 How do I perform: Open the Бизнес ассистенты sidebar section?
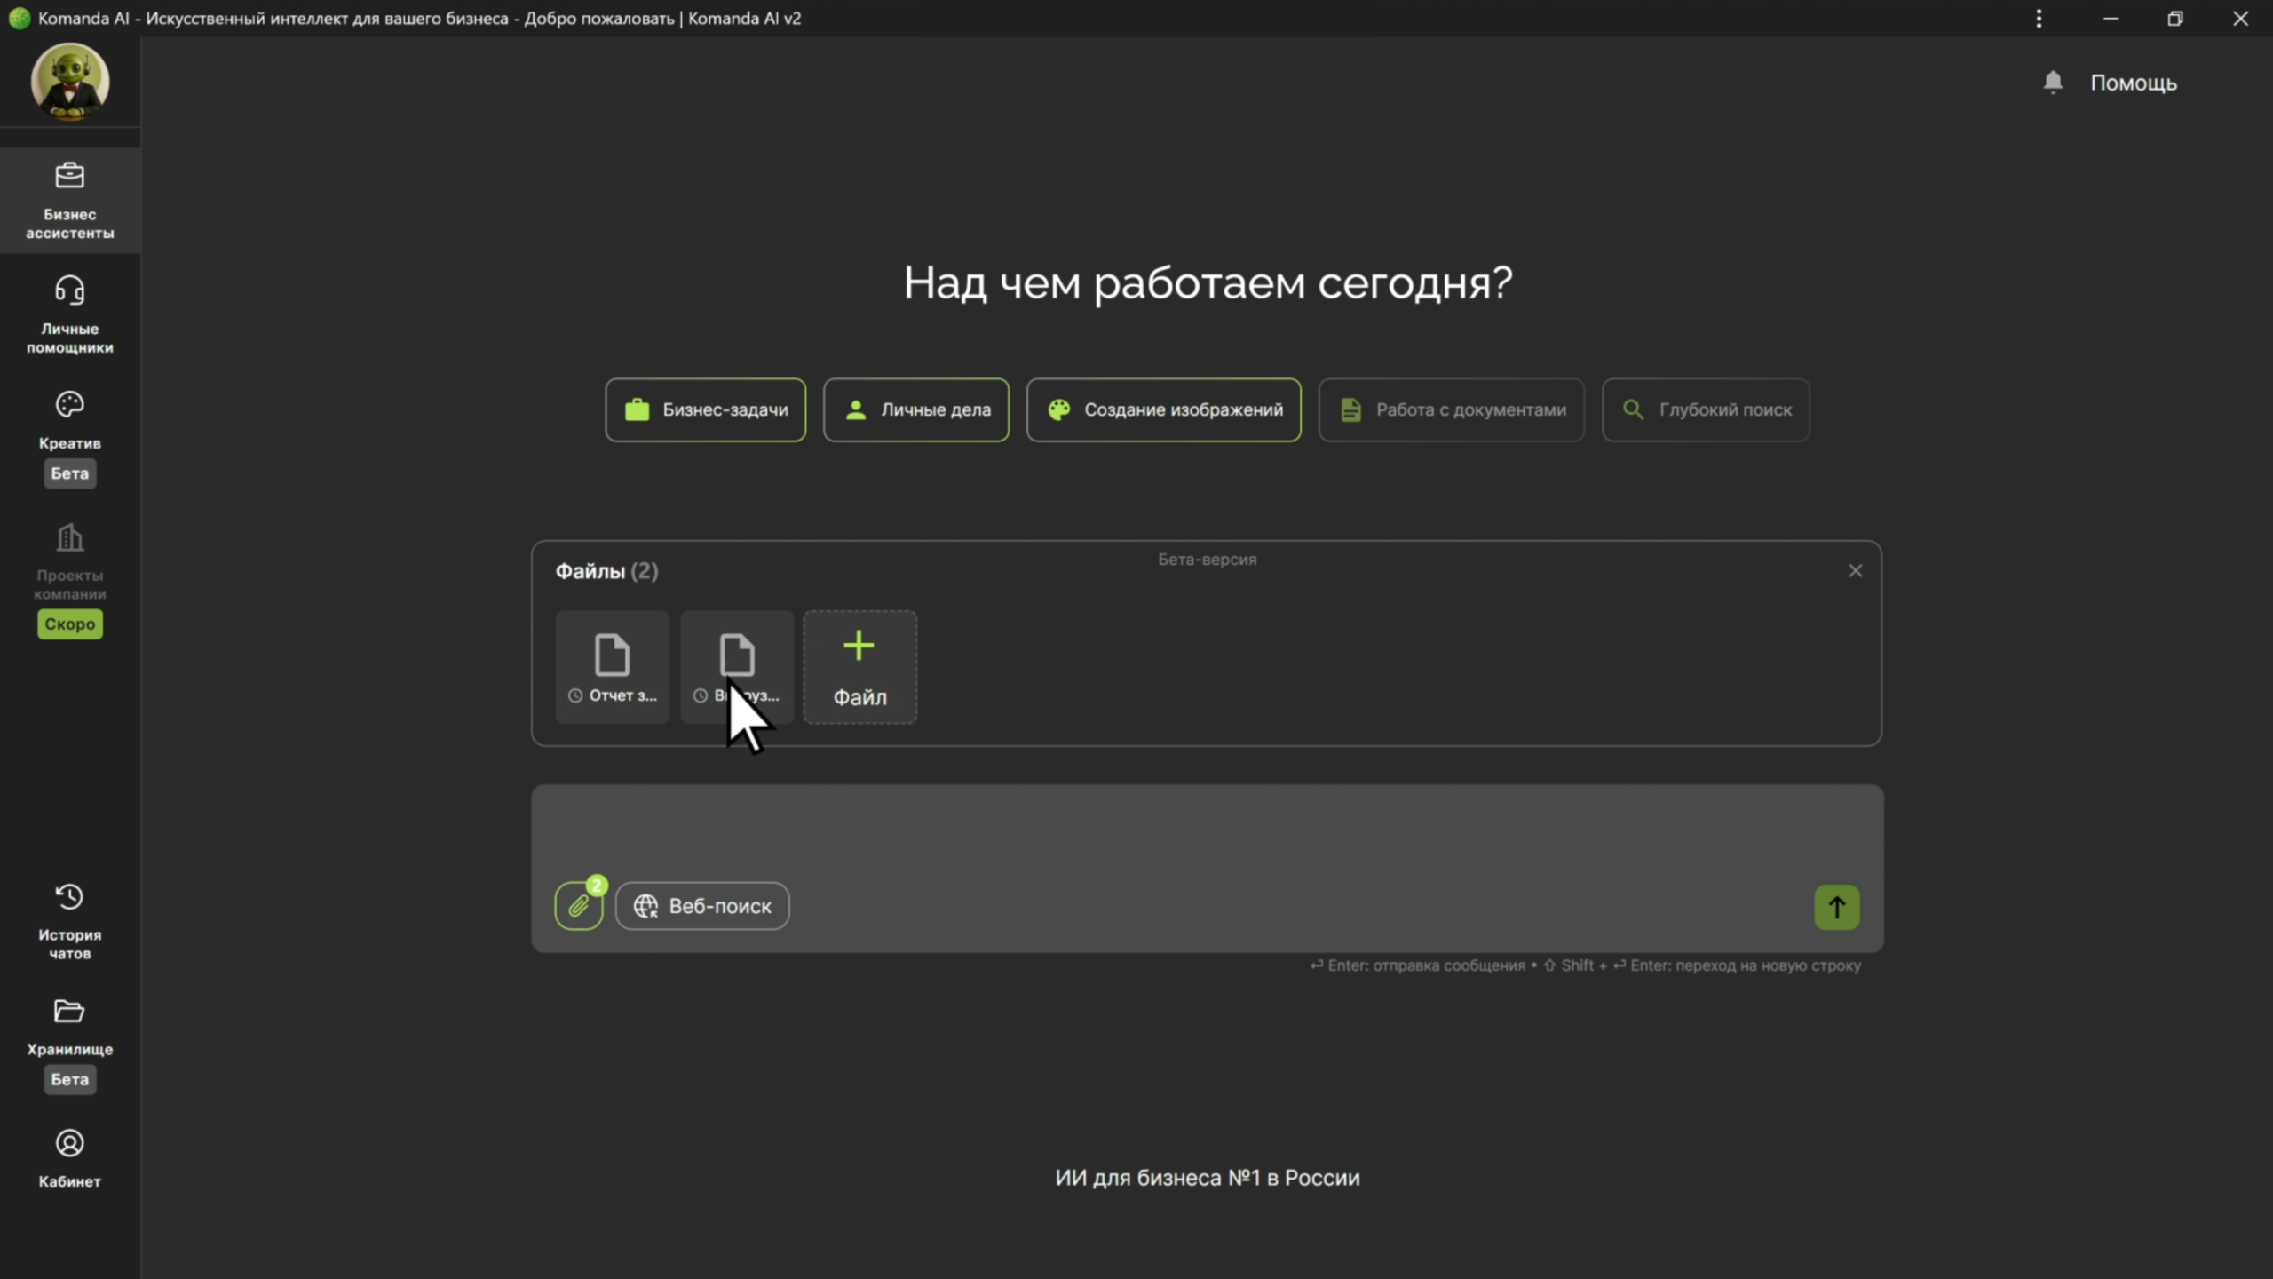click(x=69, y=201)
